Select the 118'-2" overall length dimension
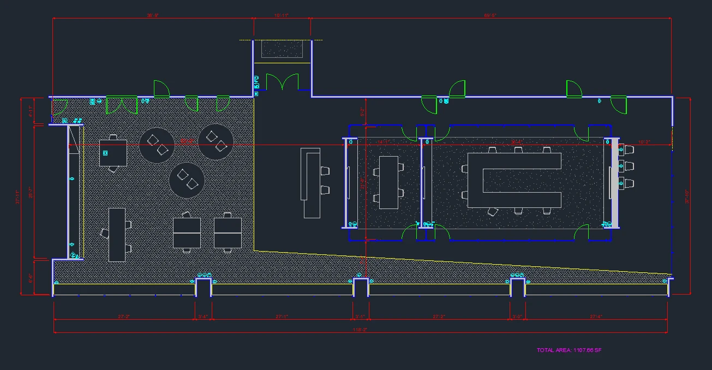Image resolution: width=712 pixels, height=370 pixels. [x=360, y=330]
